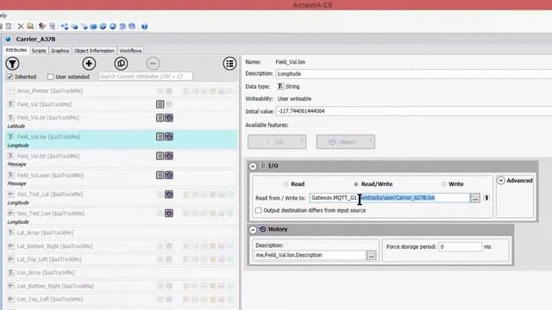
Task: Open the Workflows tab
Action: 130,51
